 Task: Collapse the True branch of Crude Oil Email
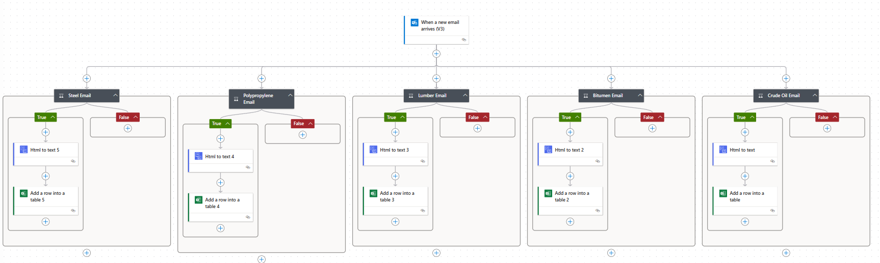[x=752, y=117]
